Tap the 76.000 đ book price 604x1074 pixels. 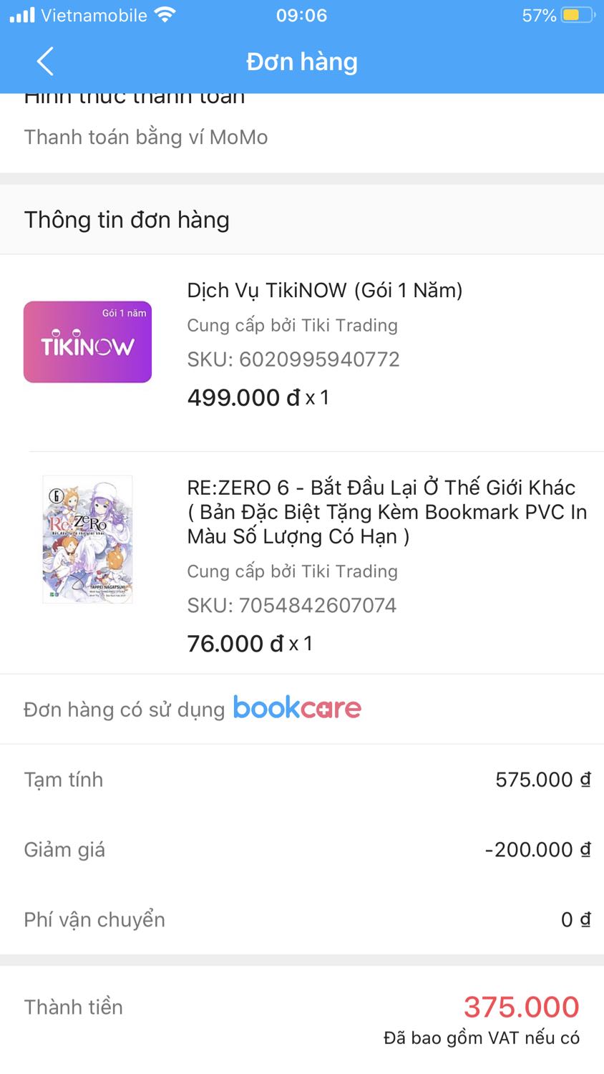click(x=235, y=644)
